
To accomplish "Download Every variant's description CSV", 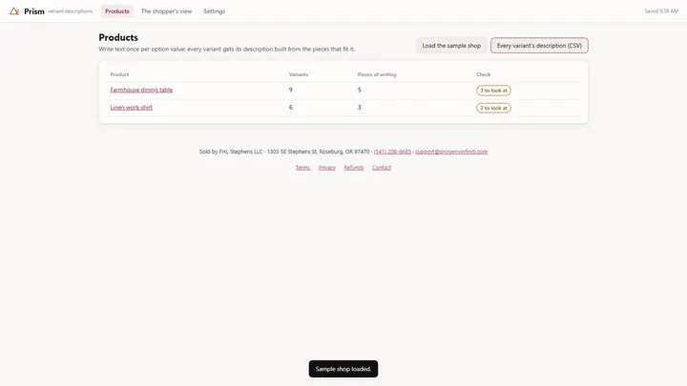I will click(x=539, y=46).
